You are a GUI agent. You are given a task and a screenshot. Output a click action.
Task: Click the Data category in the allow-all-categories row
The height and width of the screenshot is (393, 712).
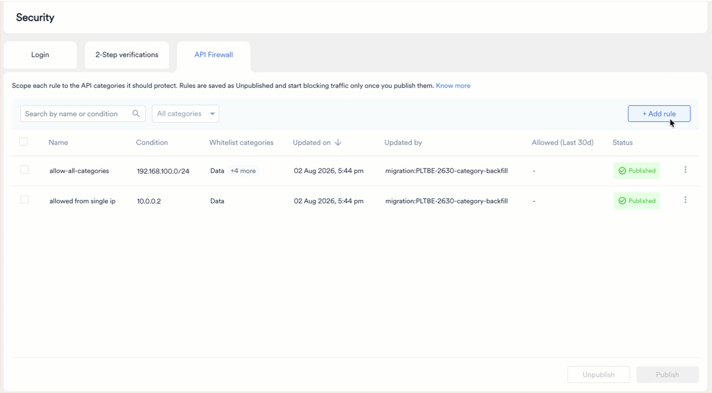pos(217,171)
